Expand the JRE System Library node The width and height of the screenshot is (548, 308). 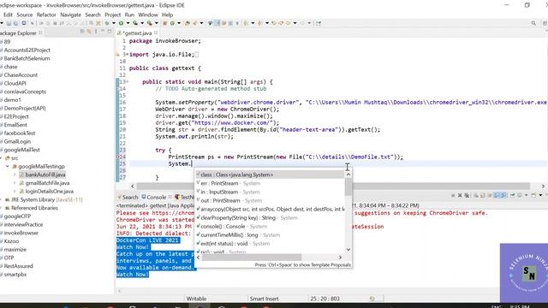coord(2,199)
